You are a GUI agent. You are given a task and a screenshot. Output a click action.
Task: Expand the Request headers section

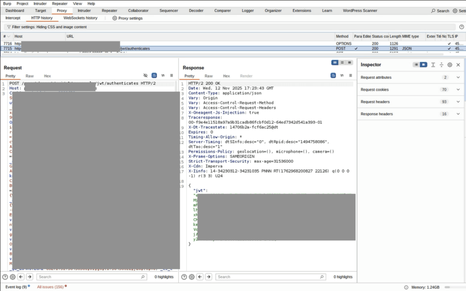pos(458,102)
